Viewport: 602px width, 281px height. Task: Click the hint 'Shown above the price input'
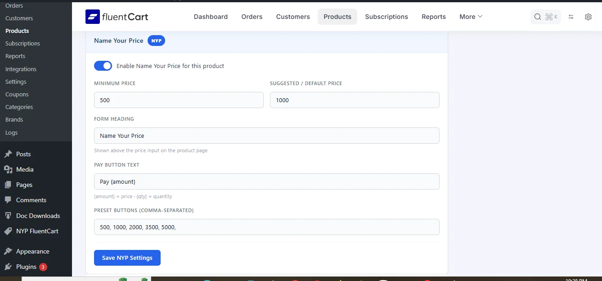click(x=151, y=150)
